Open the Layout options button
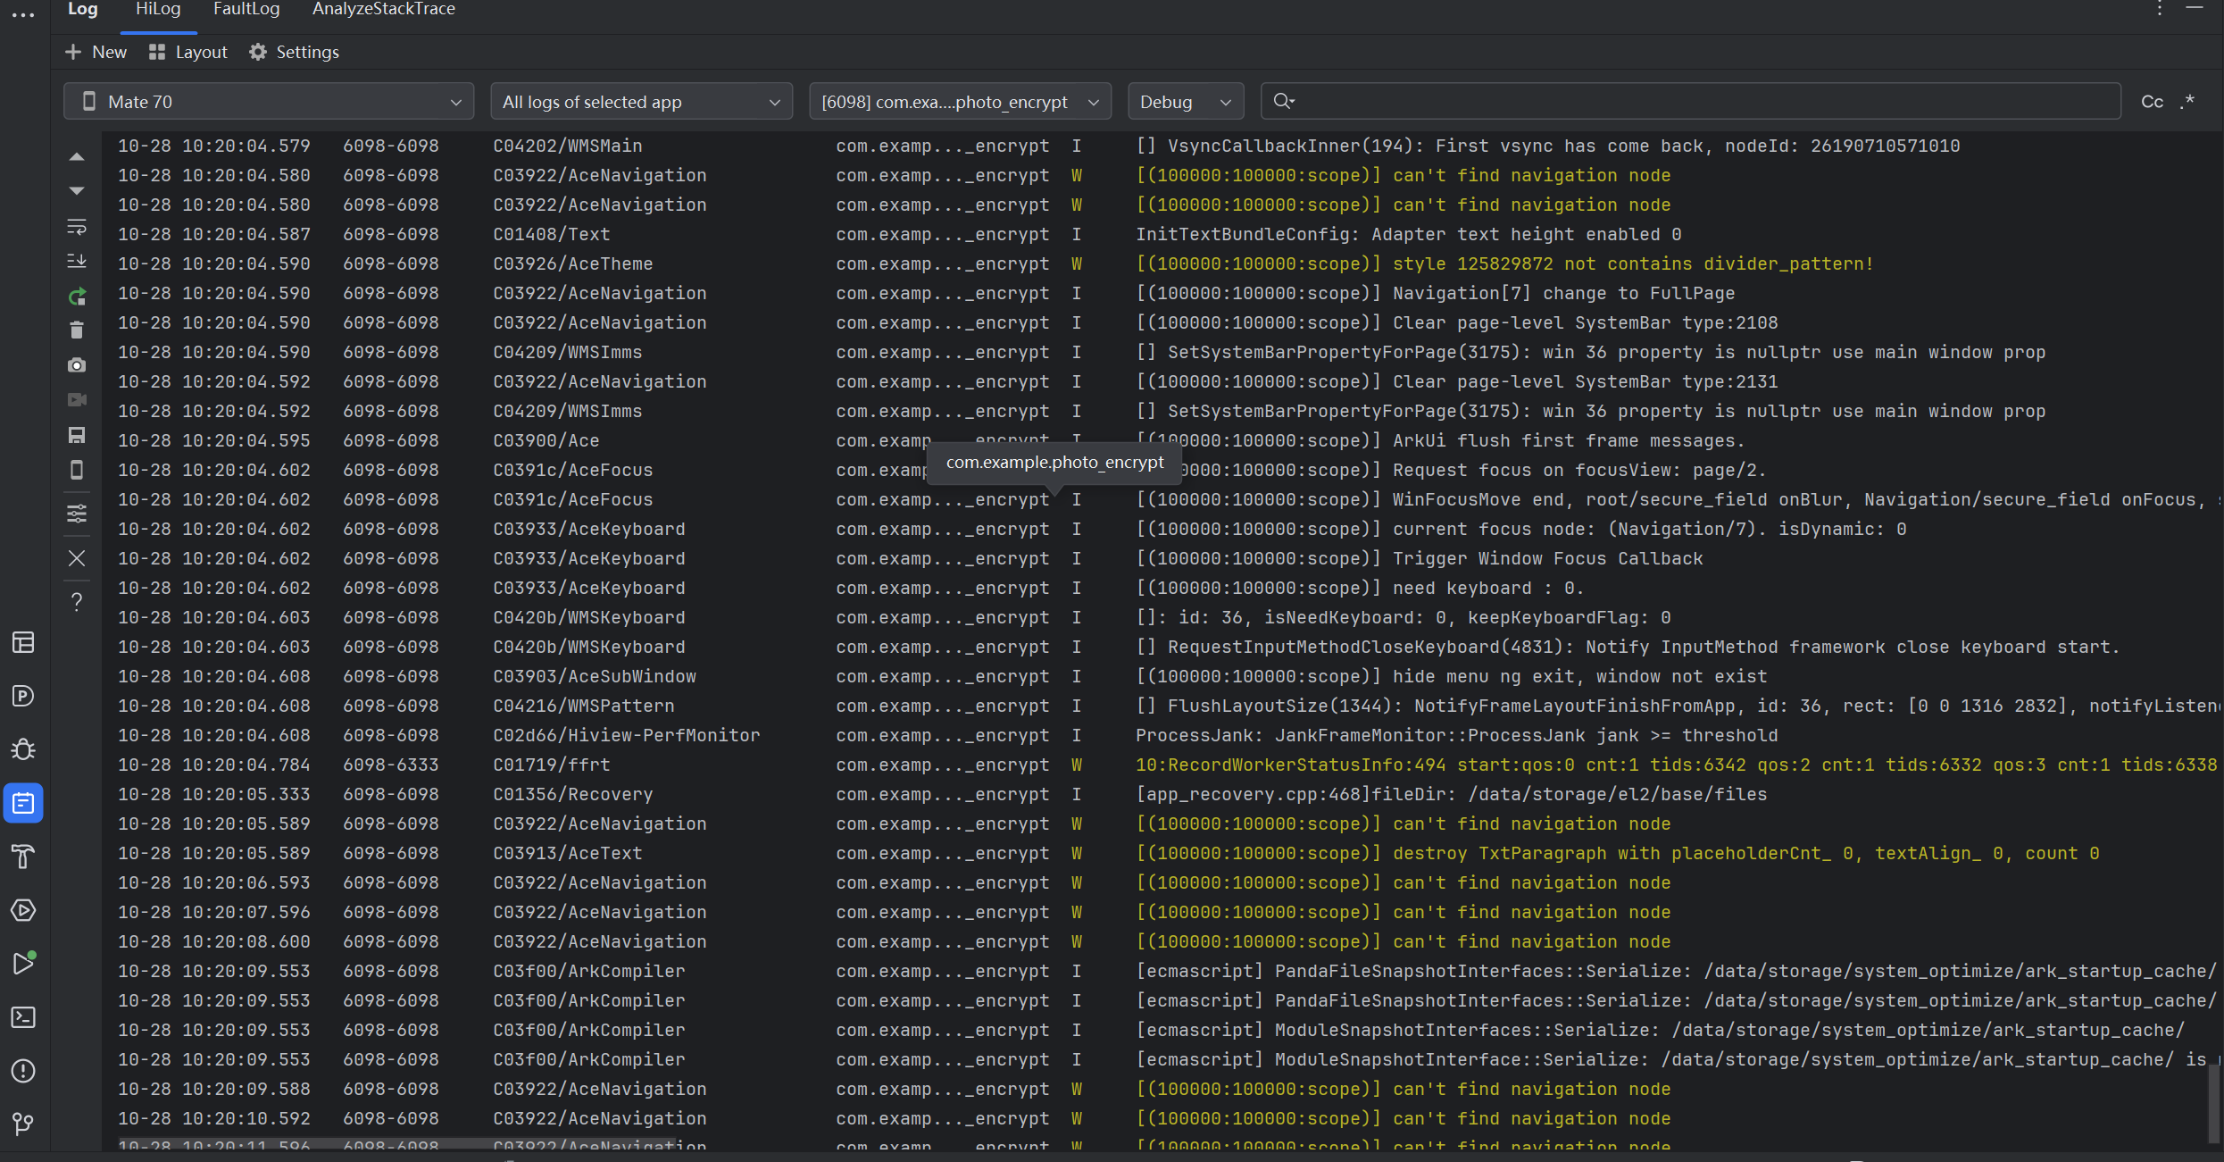 tap(188, 52)
